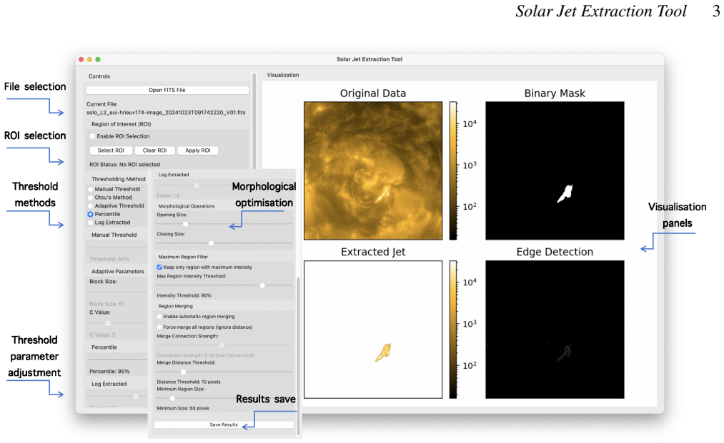The height and width of the screenshot is (443, 724).
Task: Choose Otsu's Method thresholding
Action: [x=91, y=198]
